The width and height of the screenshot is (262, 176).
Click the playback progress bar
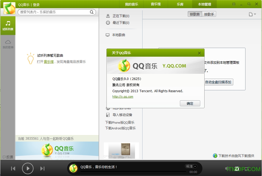pos(133,171)
